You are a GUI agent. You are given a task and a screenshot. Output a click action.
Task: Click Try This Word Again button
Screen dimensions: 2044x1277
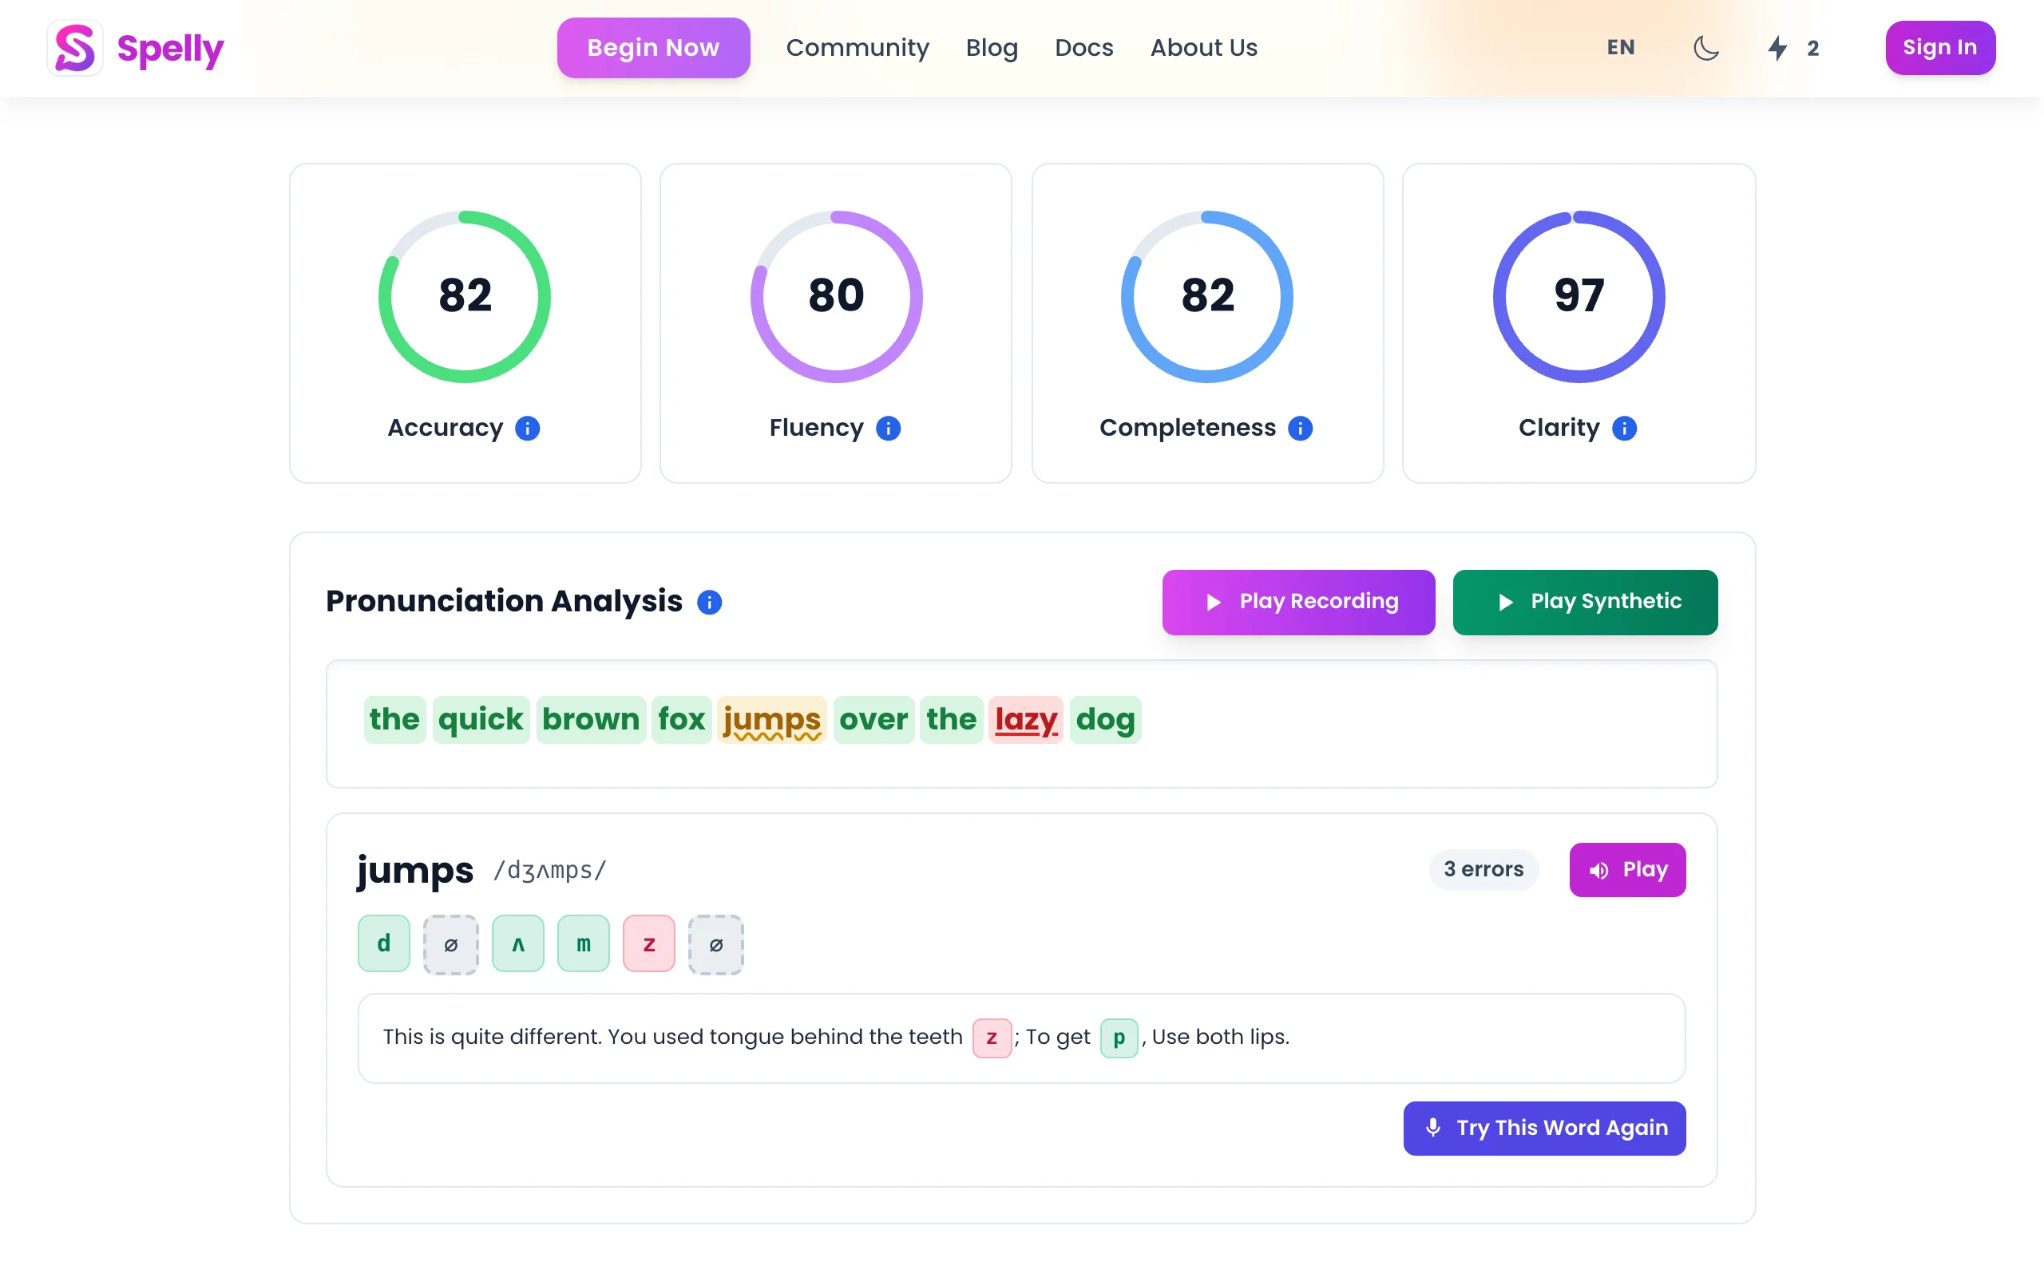tap(1544, 1128)
